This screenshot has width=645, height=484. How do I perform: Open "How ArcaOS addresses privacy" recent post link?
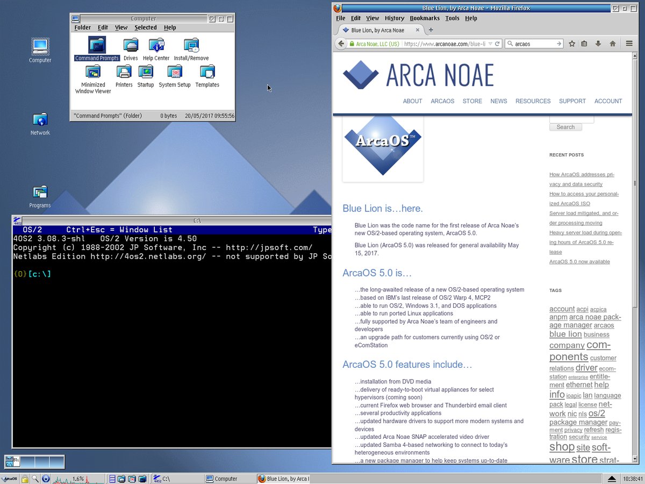(582, 179)
